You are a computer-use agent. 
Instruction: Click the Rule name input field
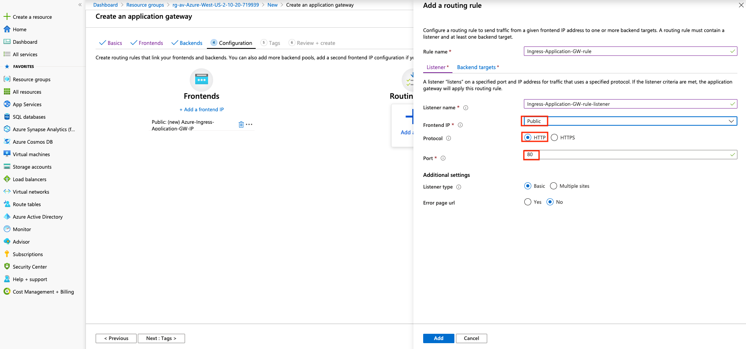click(x=630, y=51)
